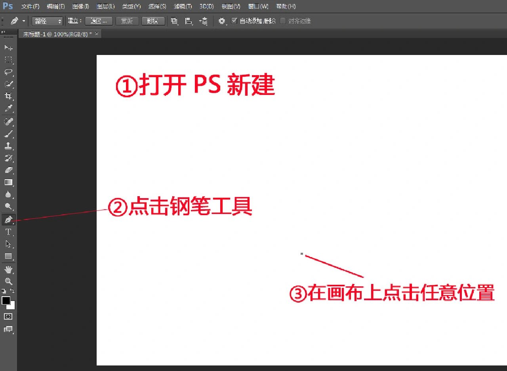
Task: Select the Dodge tool
Action: (x=8, y=206)
